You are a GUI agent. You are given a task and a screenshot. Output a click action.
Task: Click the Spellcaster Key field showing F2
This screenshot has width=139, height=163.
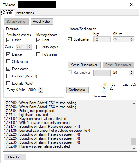pos(102,39)
